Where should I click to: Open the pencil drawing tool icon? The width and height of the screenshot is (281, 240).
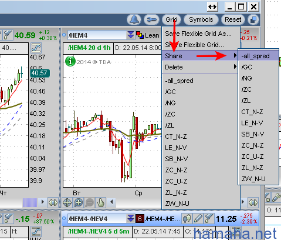coord(198,218)
